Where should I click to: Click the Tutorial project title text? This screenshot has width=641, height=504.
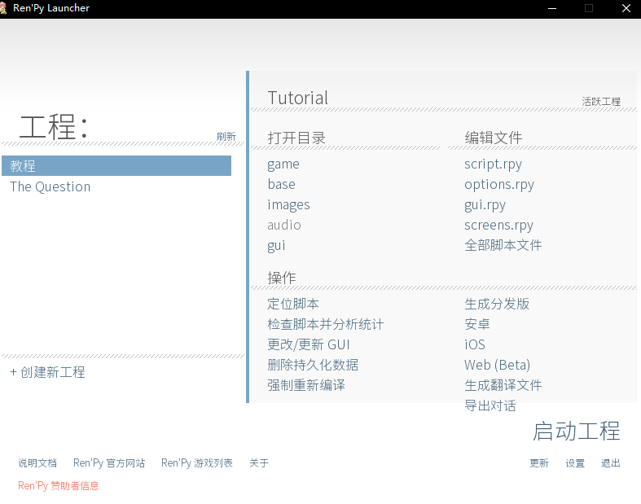tap(297, 98)
